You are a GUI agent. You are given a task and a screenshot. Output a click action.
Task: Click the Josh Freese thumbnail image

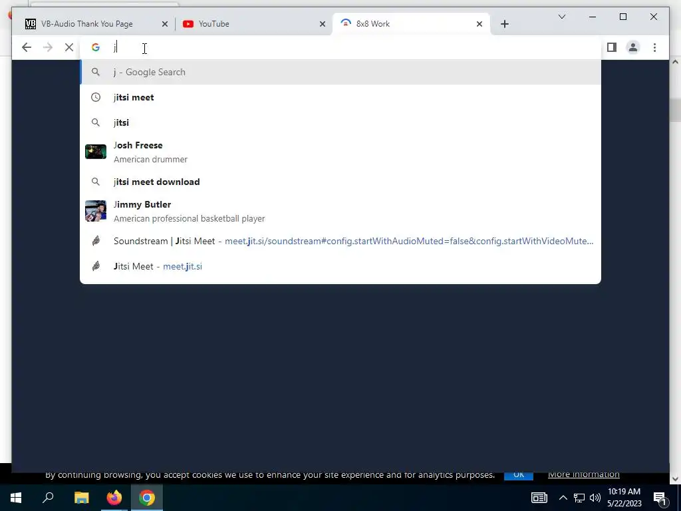coord(96,152)
